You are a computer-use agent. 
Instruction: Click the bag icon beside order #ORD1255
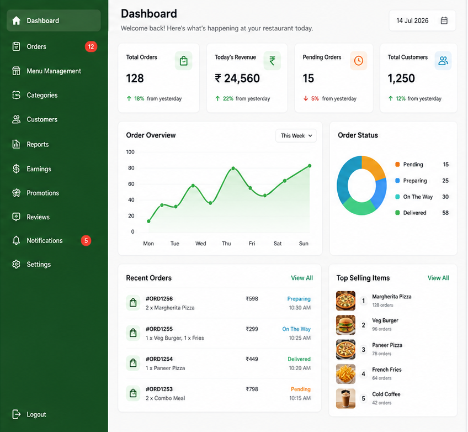coord(133,333)
